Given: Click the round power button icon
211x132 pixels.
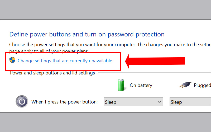Looking at the screenshot, I should coord(22,102).
